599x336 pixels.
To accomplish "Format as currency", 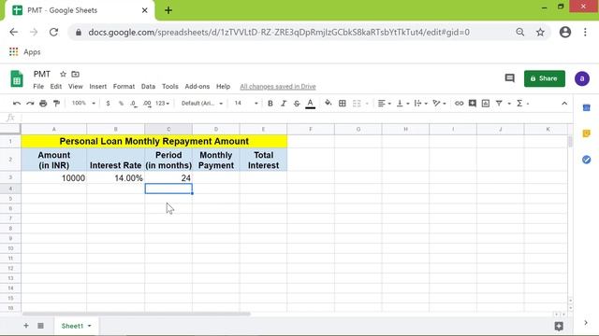I will pos(109,104).
